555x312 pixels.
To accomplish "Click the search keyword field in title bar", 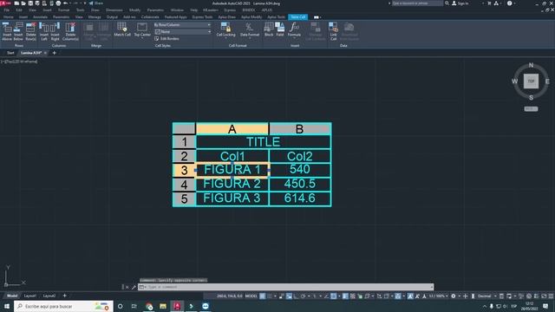I will click(417, 3).
